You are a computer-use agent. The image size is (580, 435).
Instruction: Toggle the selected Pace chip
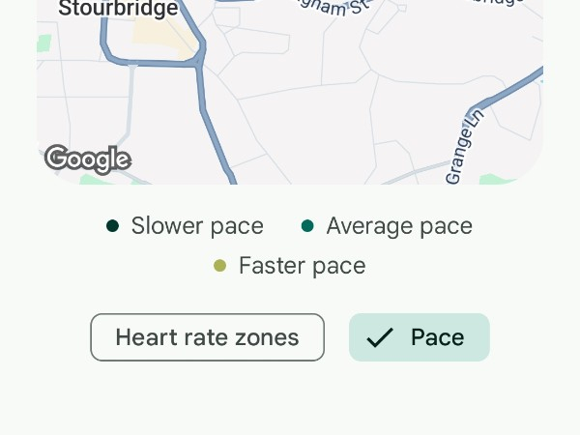[x=420, y=337]
